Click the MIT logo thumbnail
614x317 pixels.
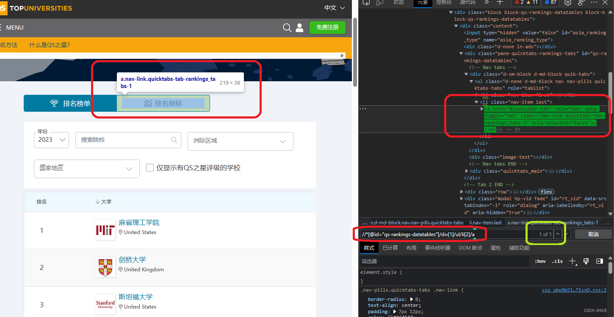pos(105,230)
